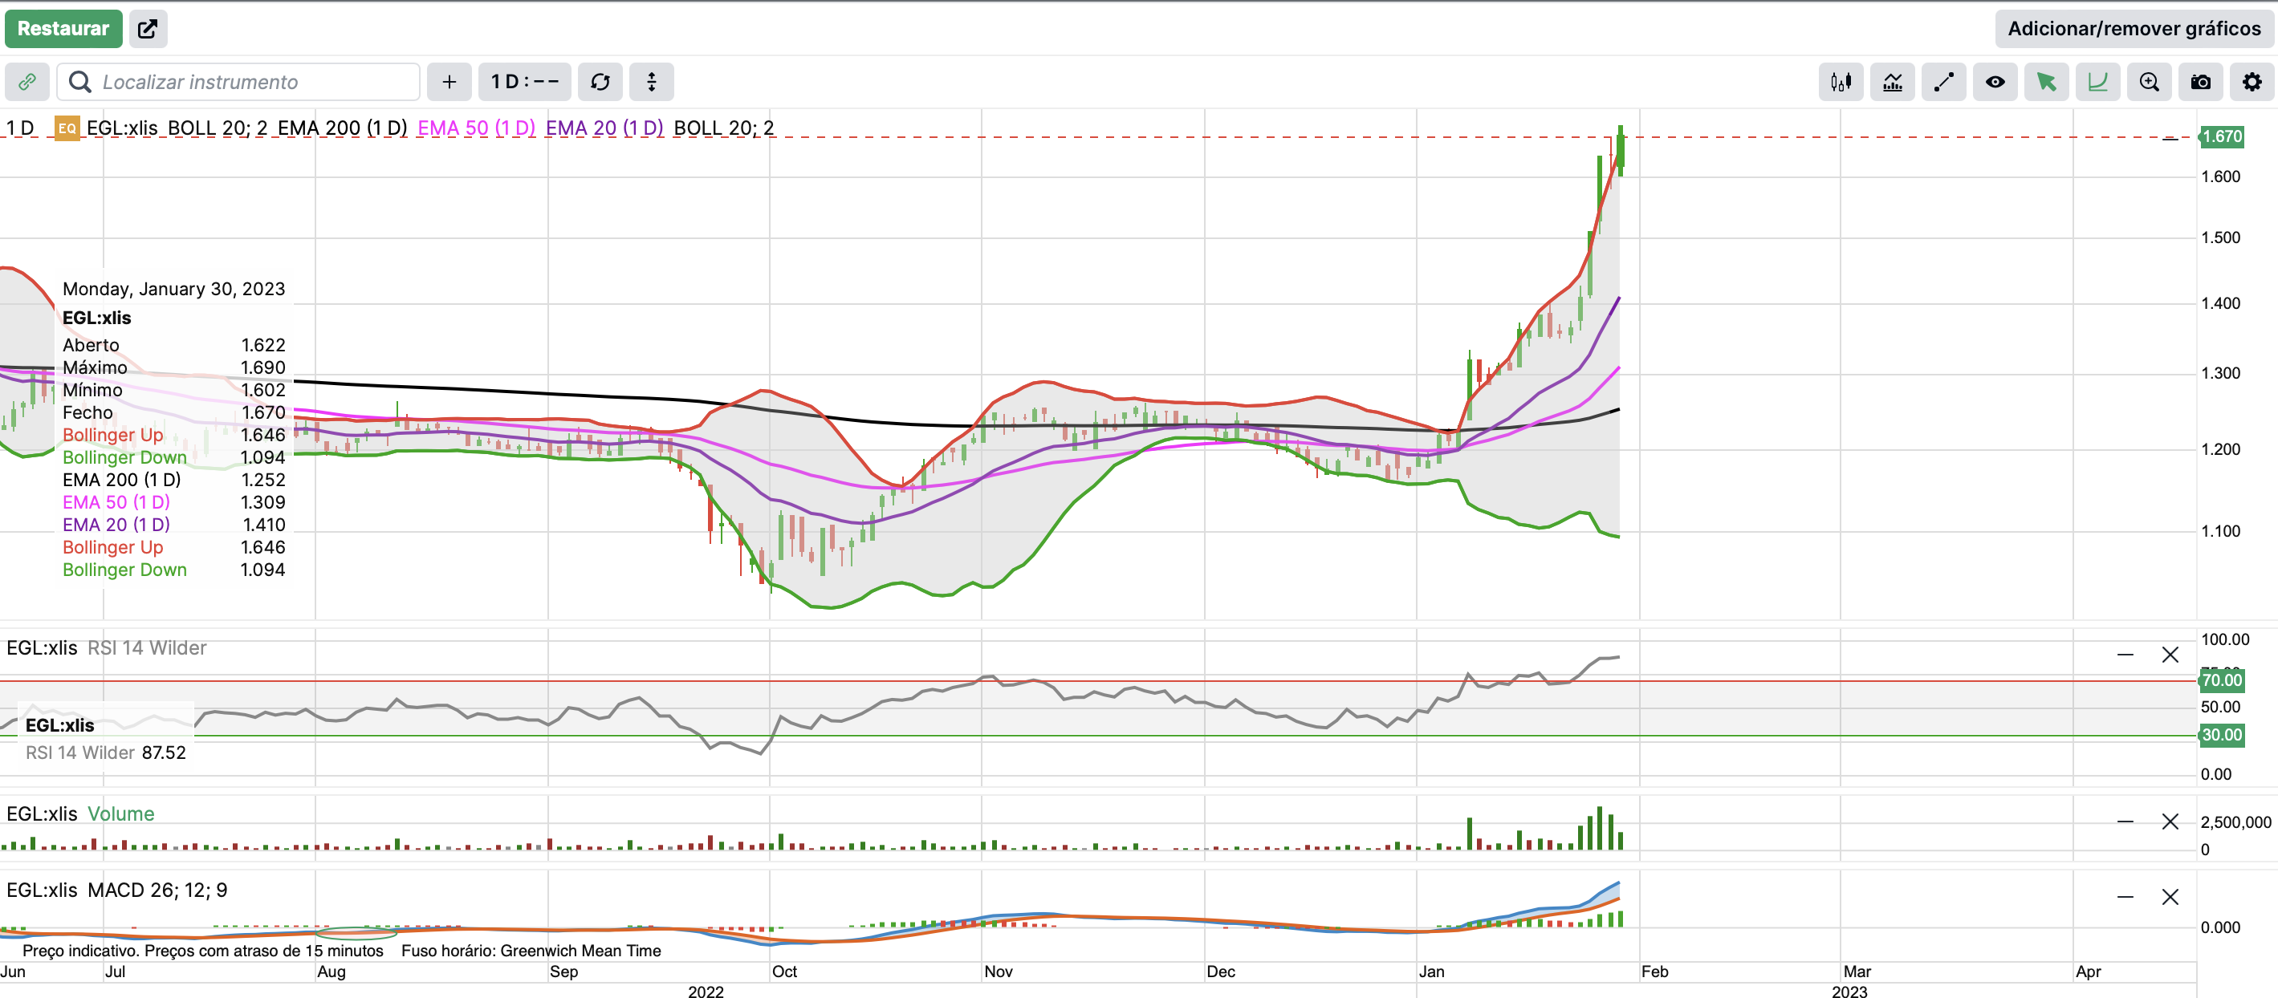Viewport: 2278px width, 998px height.
Task: Open chart in external window
Action: tap(148, 28)
